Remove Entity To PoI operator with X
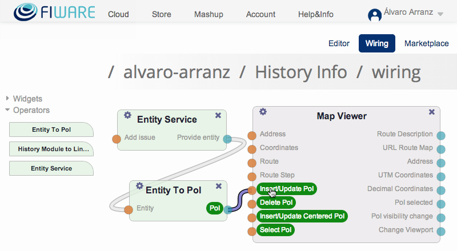This screenshot has height=251, width=457. coord(219,186)
